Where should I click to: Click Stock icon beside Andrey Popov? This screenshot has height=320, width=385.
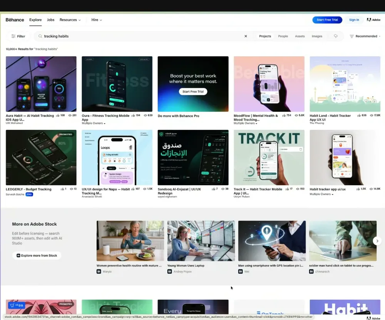(170, 271)
